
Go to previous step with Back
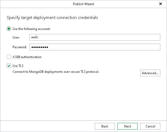tap(105, 126)
